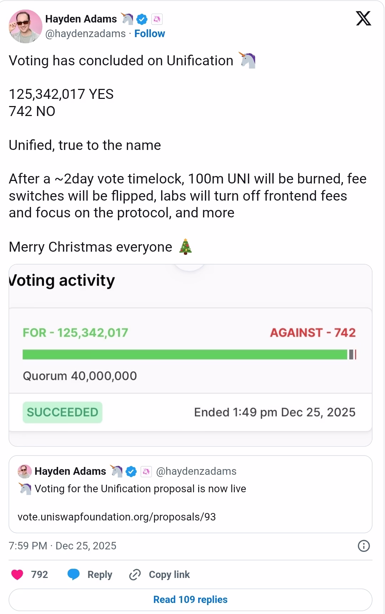Click the Uniswap affiliate badge next to the name
This screenshot has width=385, height=614.
coord(157,19)
